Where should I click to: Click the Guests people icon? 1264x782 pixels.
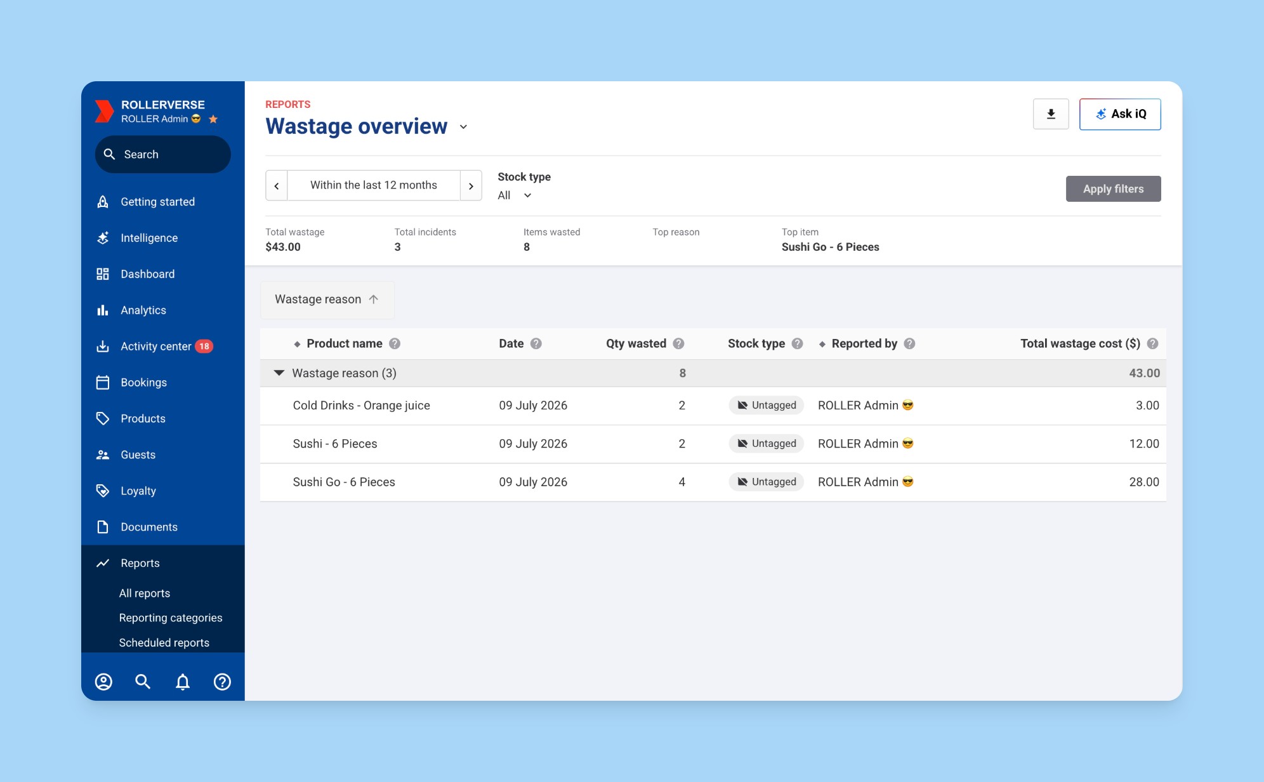pyautogui.click(x=103, y=455)
